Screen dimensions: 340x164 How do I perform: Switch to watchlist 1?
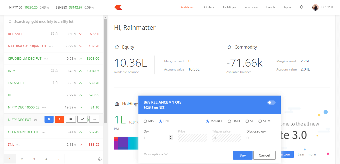pyautogui.click(x=10, y=159)
